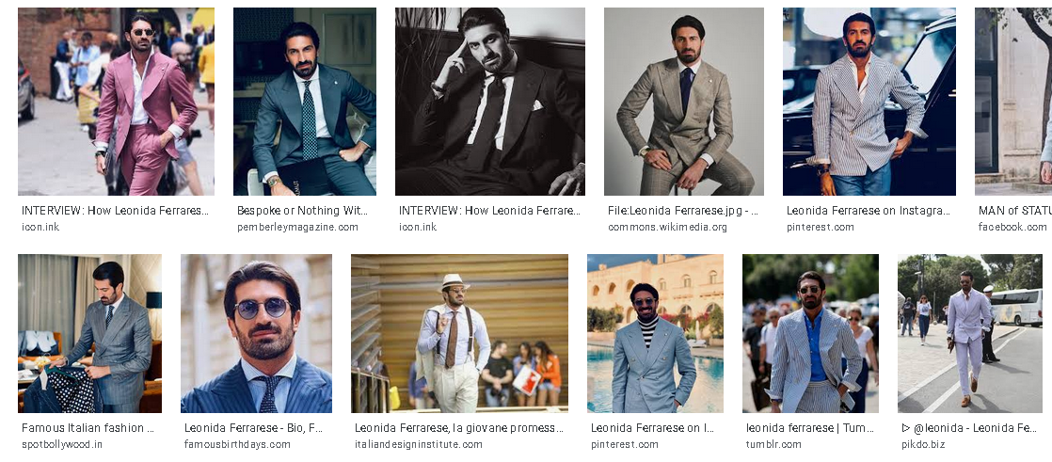Screen dimensions: 1052x462
Task: Open the green suit pemberleymagazine thumbnail
Action: coord(305,102)
